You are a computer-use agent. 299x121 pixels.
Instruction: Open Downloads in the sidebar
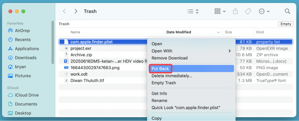(x=22, y=58)
